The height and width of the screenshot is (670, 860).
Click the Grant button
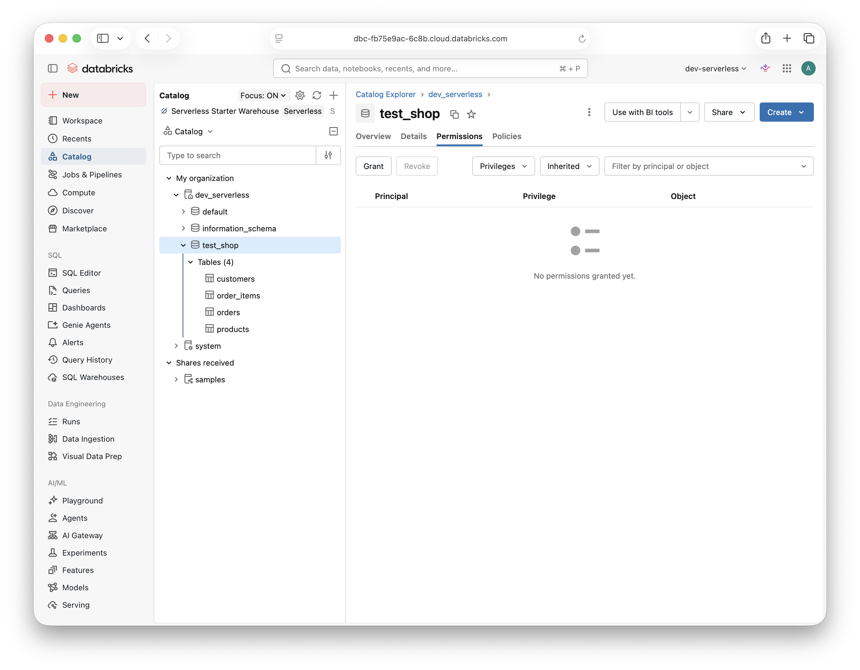[x=373, y=166]
